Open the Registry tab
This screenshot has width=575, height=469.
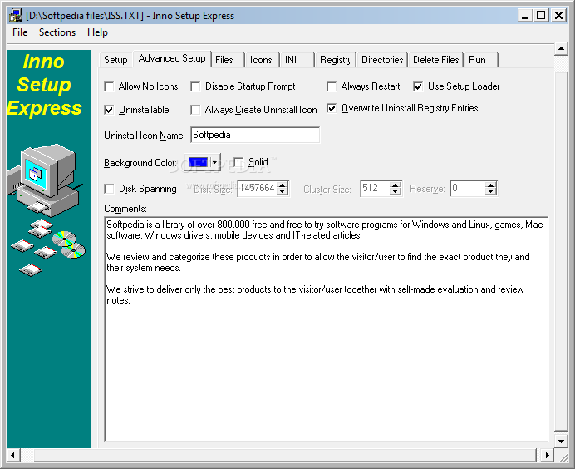point(336,59)
